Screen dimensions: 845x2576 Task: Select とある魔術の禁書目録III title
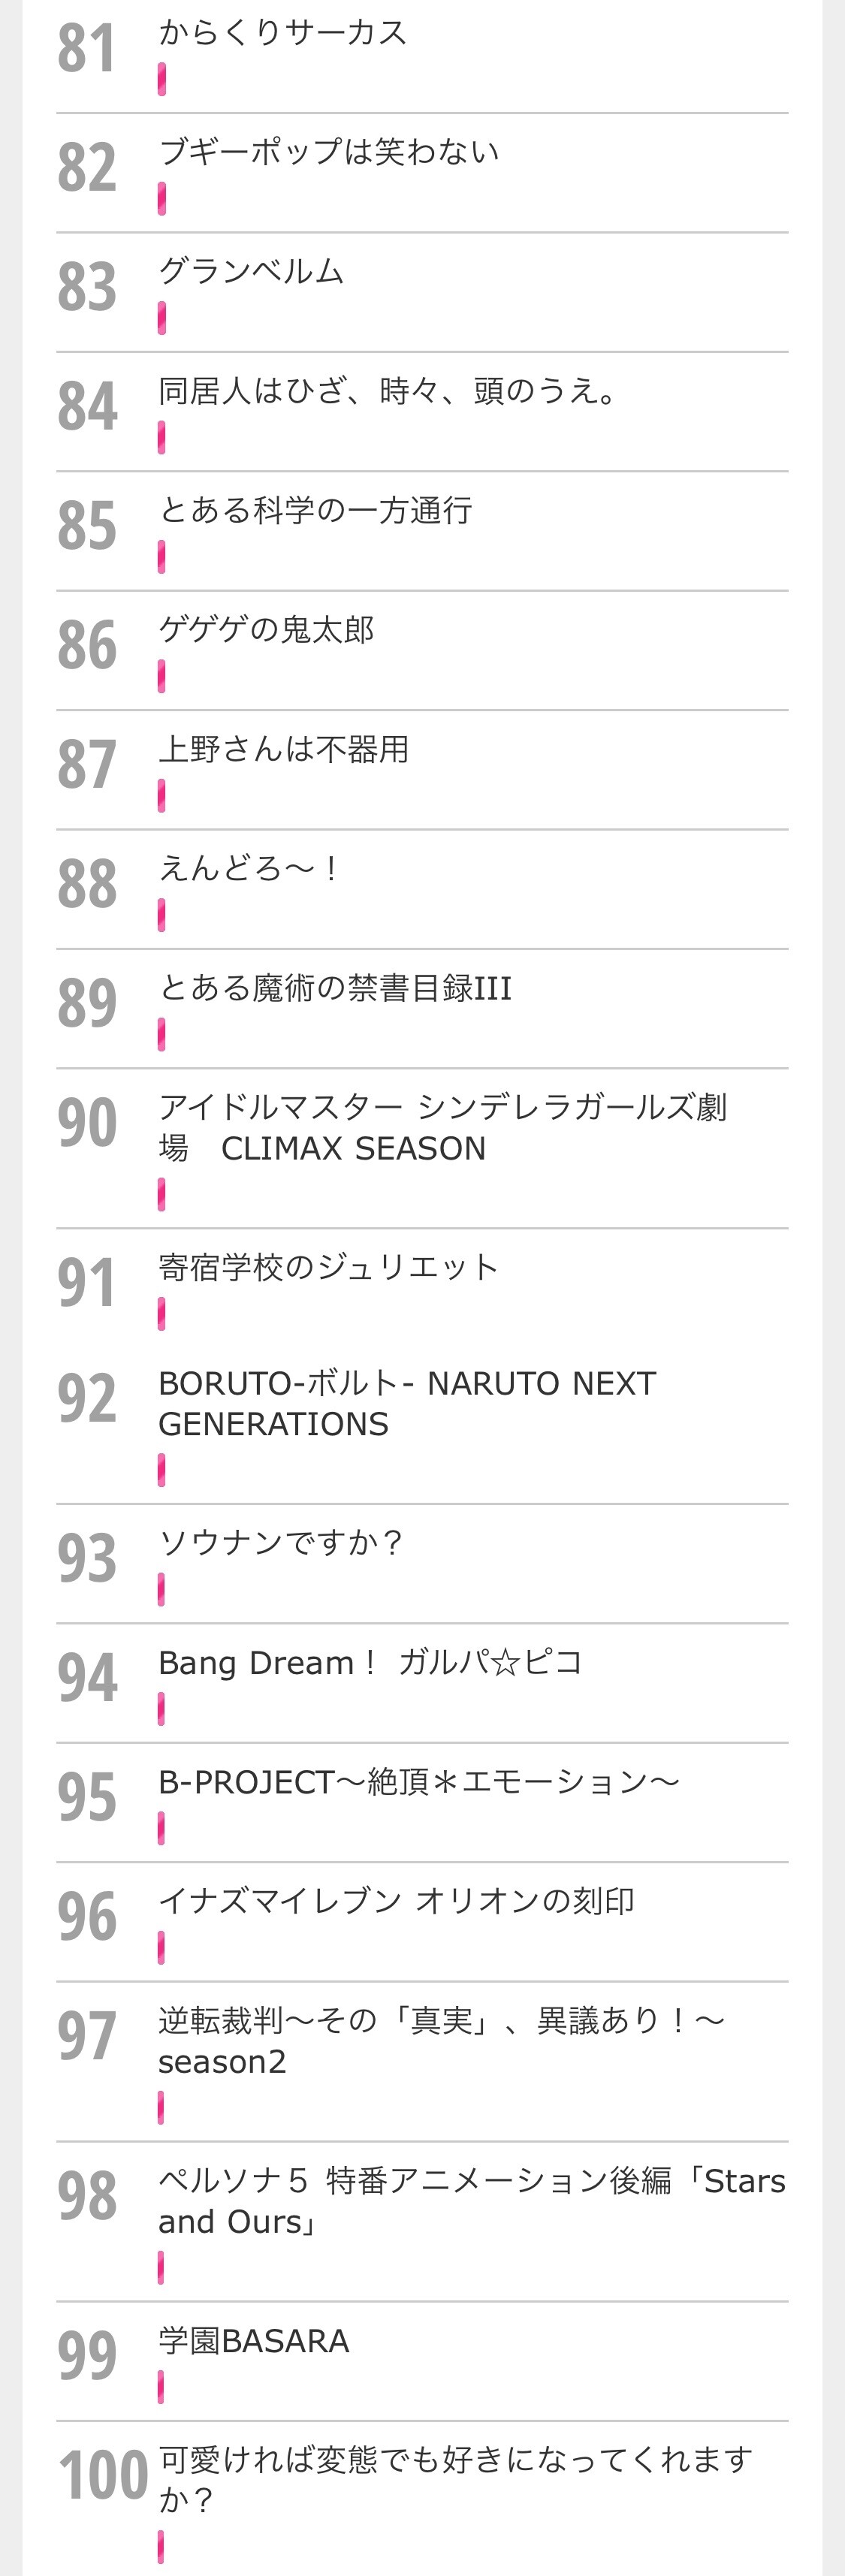point(335,988)
